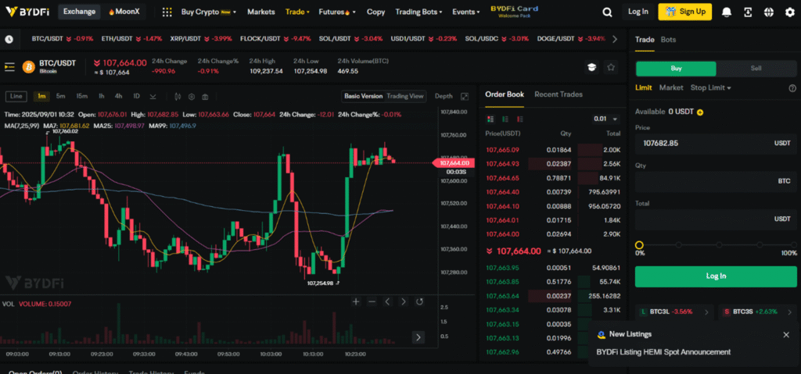Open the notifications bell
This screenshot has width=801, height=374.
(727, 12)
